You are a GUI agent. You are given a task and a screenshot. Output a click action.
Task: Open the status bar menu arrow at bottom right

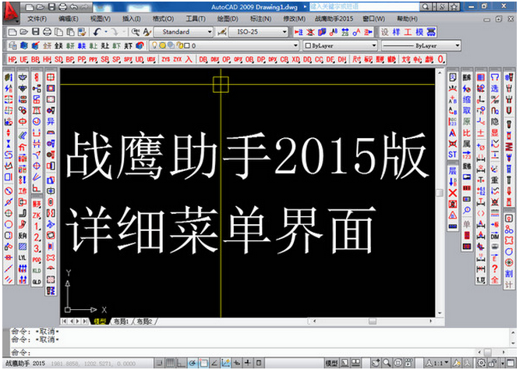(503, 363)
